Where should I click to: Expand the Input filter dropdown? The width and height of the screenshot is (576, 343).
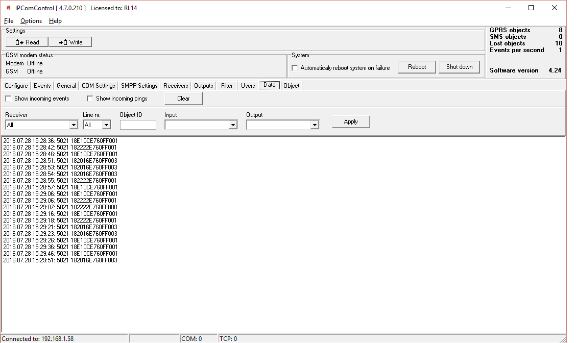pos(233,125)
